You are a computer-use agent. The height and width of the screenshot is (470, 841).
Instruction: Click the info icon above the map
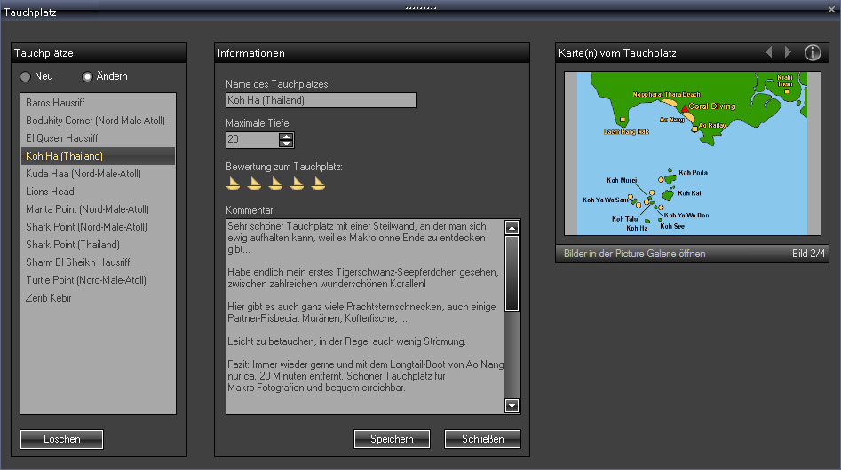[x=813, y=53]
